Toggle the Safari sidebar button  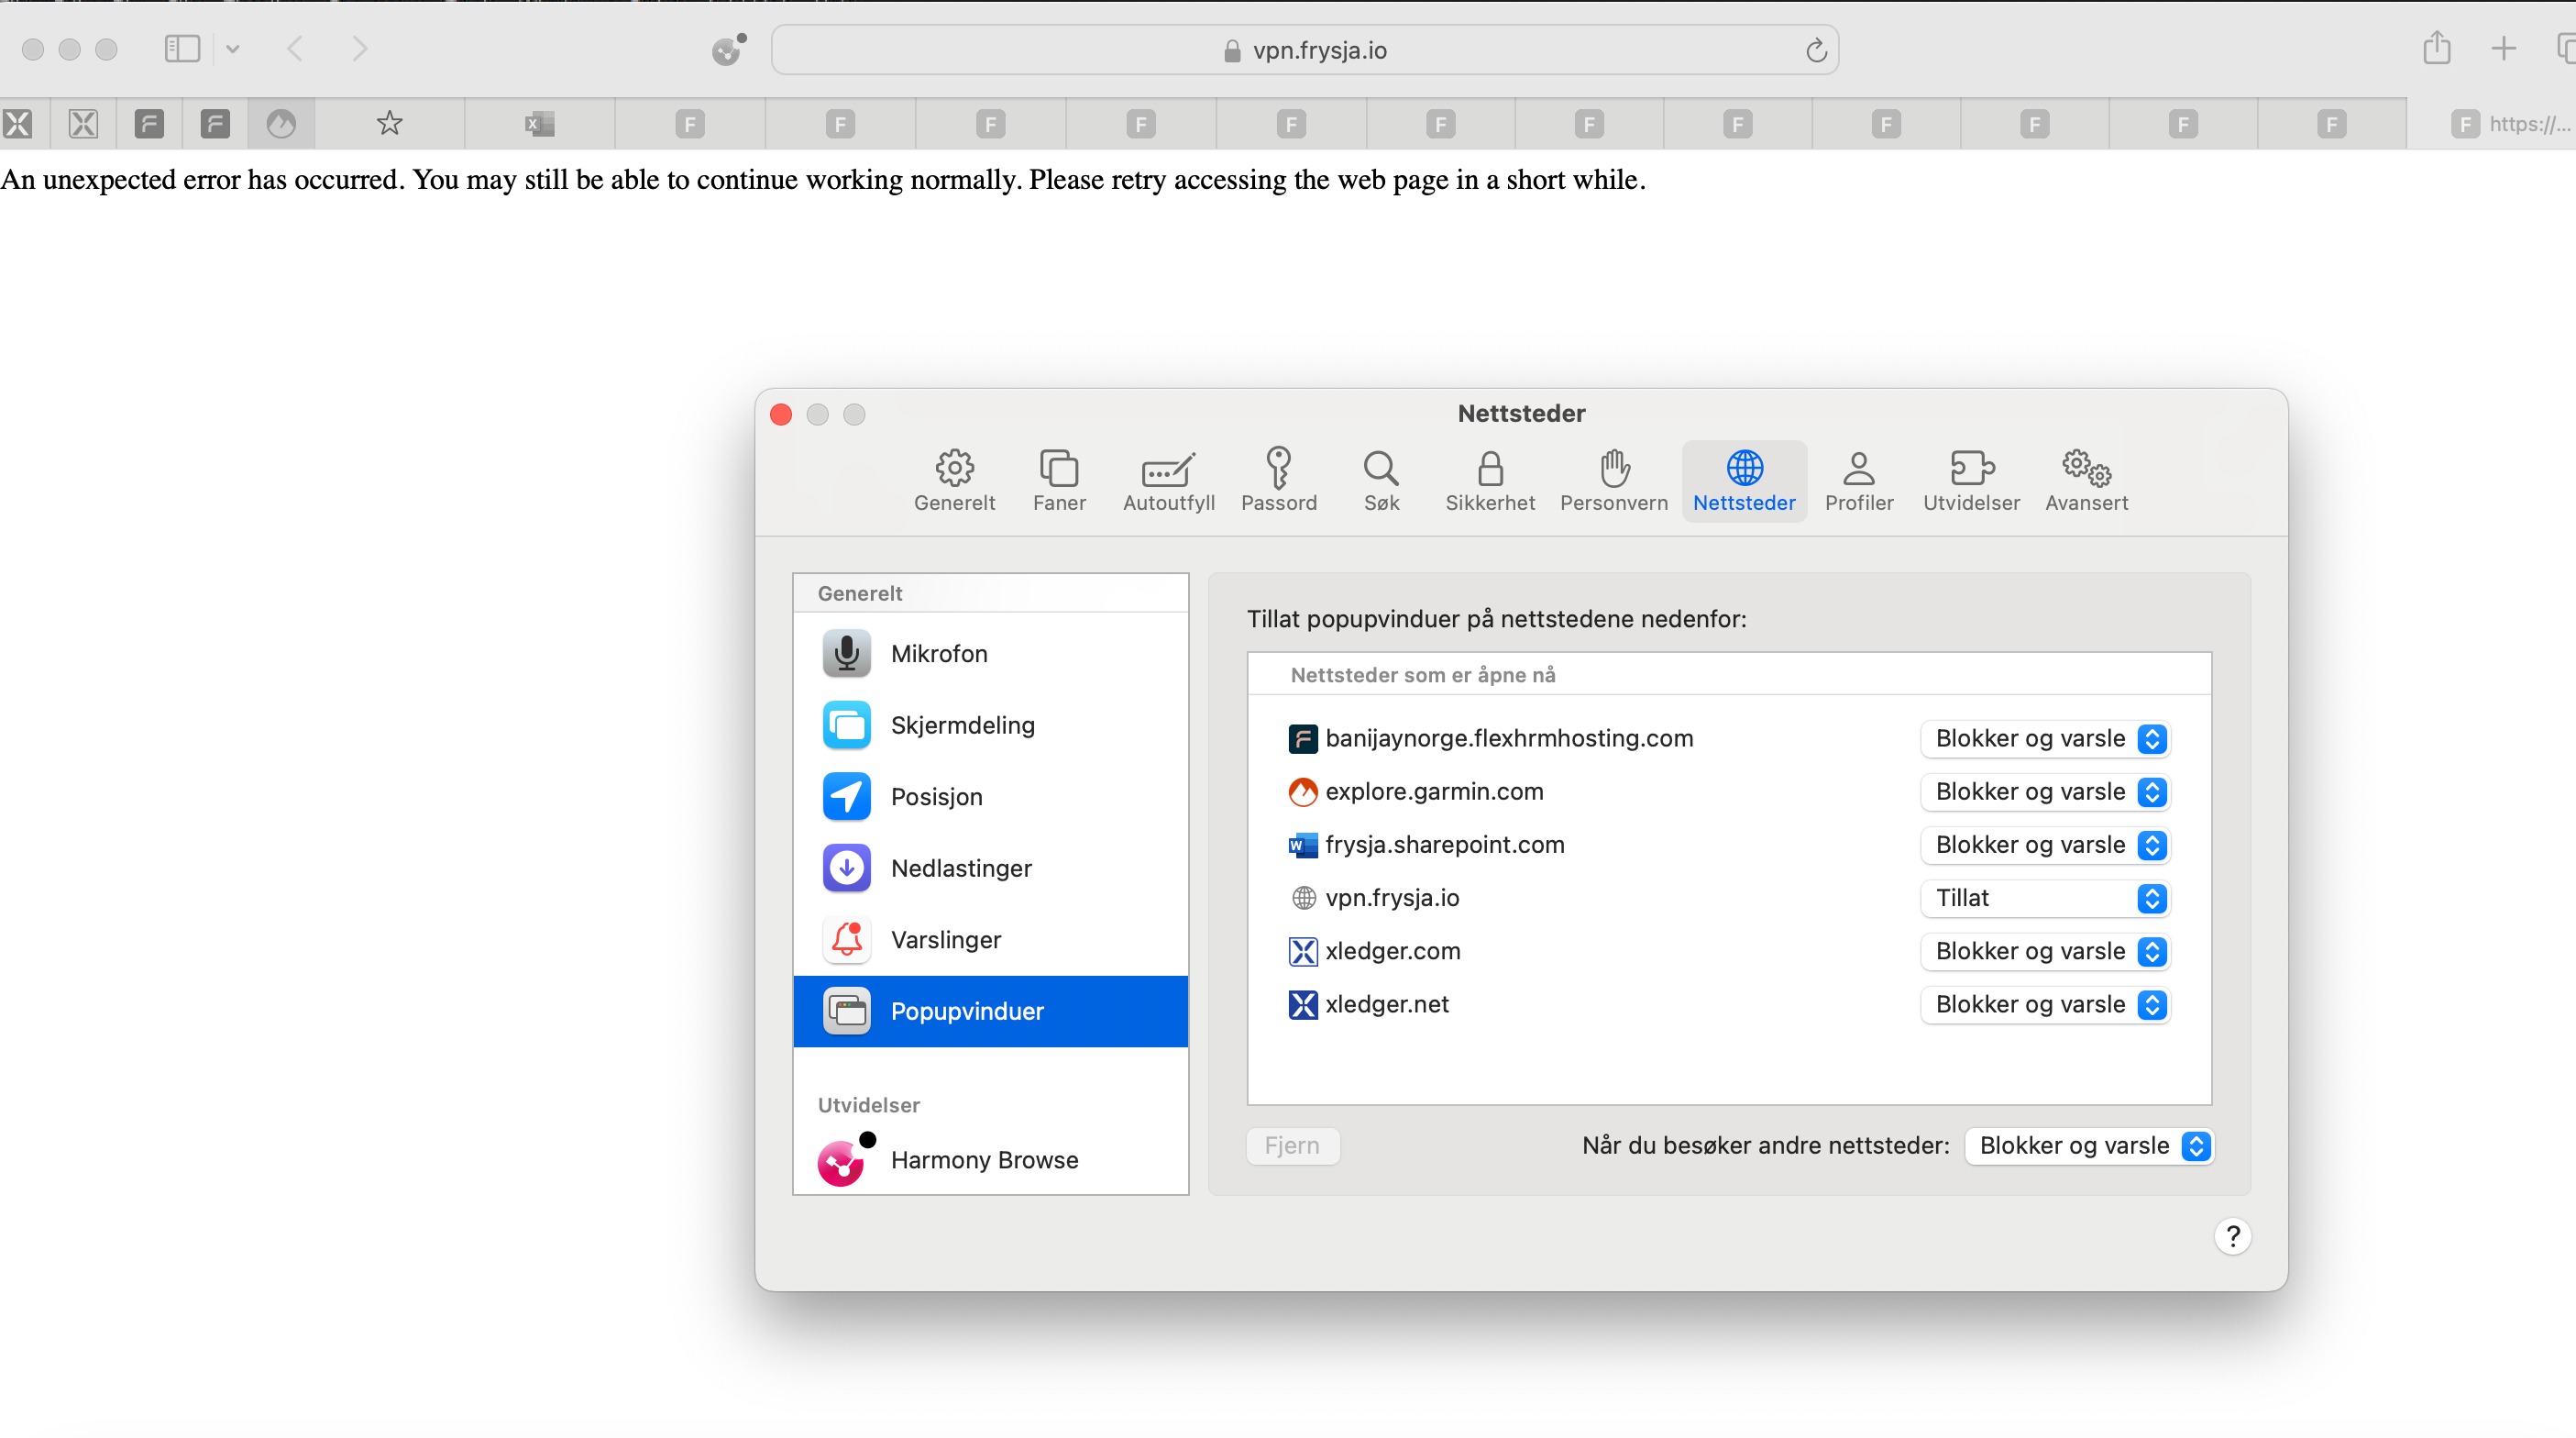[x=182, y=48]
